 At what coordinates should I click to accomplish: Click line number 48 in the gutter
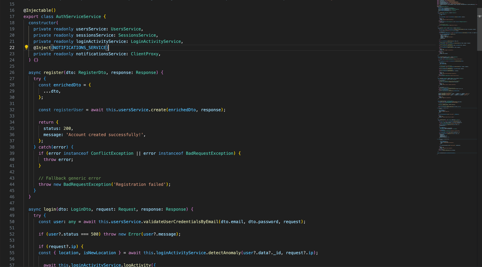tap(12, 209)
